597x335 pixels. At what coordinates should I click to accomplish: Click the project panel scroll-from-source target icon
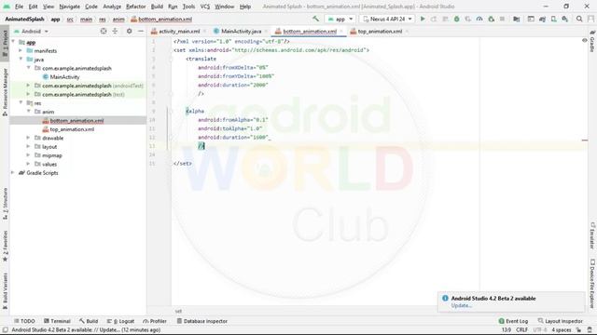104,31
